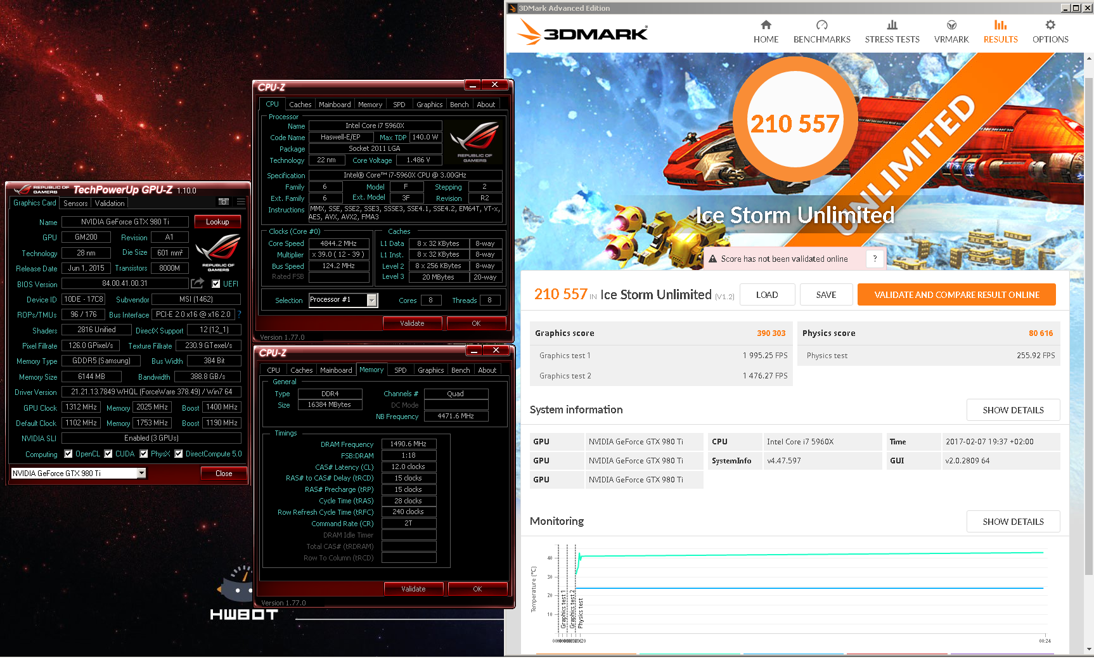Click the BIOS Version field 84.00.41.00.31

(x=125, y=283)
